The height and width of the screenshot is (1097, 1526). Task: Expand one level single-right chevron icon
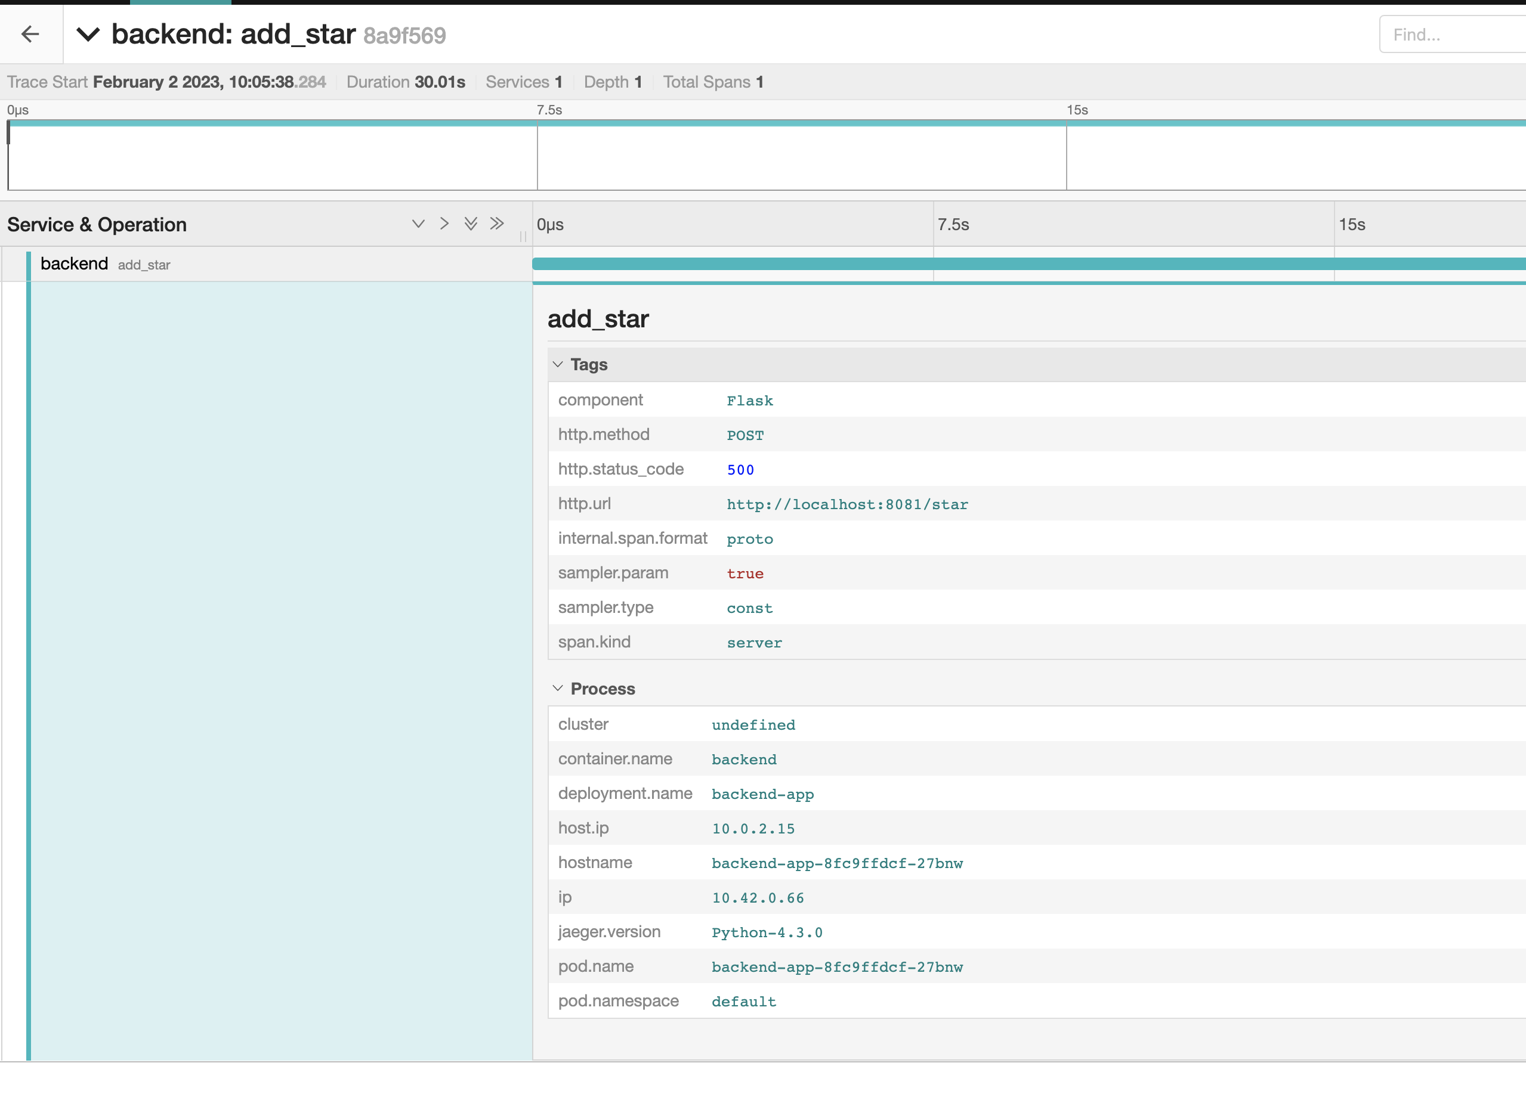point(444,224)
